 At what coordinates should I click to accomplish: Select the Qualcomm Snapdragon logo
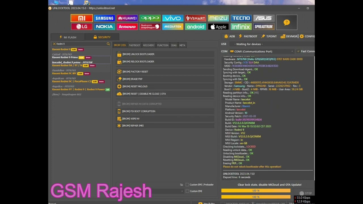(150, 27)
